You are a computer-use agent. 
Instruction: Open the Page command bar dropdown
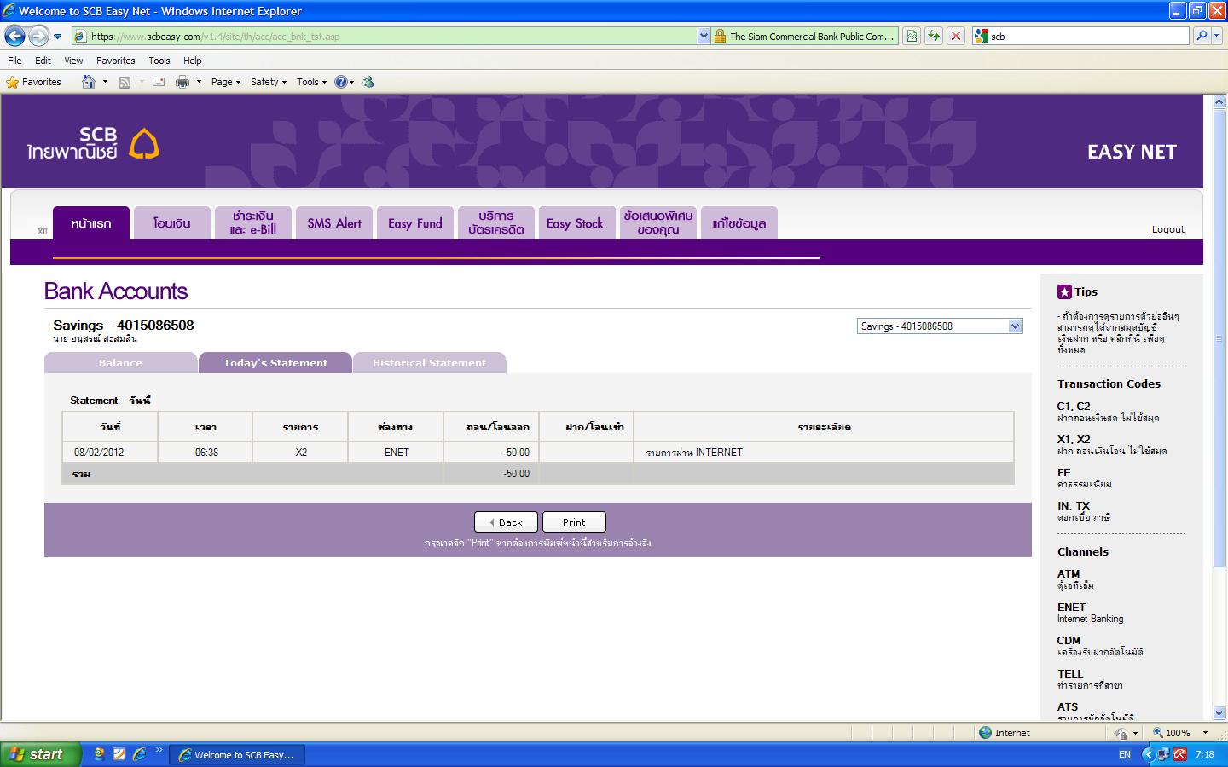226,82
